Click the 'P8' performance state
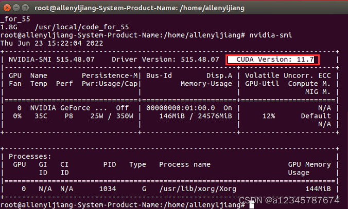The height and width of the screenshot is (209, 348). 69,116
